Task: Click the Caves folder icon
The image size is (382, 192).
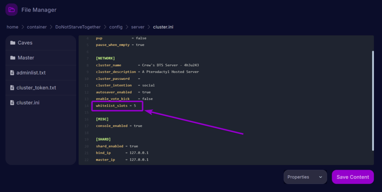Action: coord(13,43)
